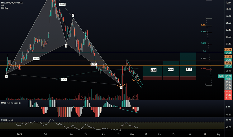Click the 80.00 RSI scale value
The height and width of the screenshot is (137, 233).
228,120
